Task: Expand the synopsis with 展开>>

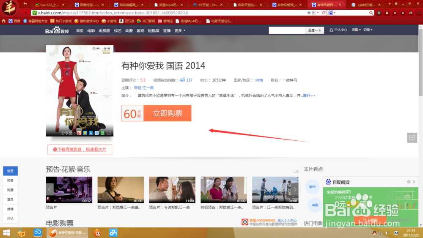Action: click(x=309, y=96)
